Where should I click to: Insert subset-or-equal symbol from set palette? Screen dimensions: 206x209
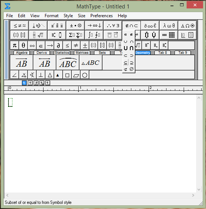click(126, 62)
